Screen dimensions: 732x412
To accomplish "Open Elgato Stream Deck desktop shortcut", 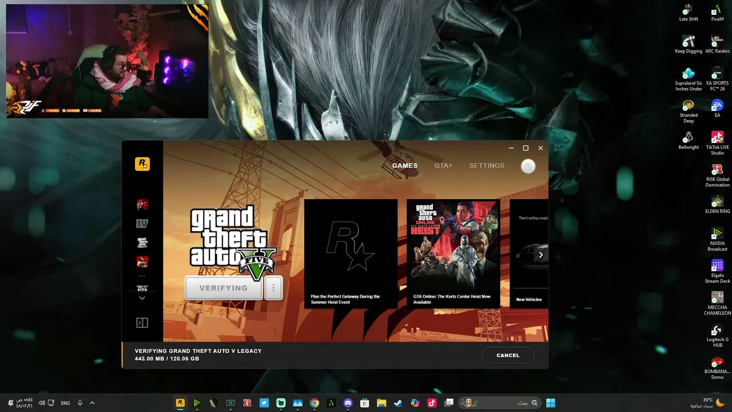I will [717, 272].
